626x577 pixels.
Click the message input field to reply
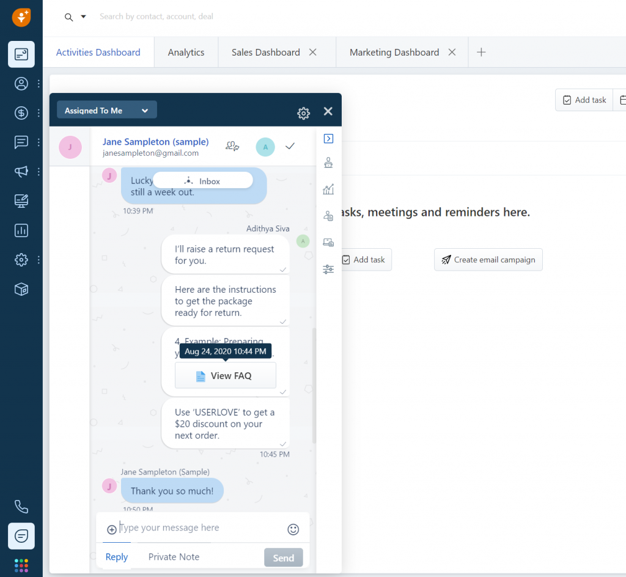pos(183,529)
